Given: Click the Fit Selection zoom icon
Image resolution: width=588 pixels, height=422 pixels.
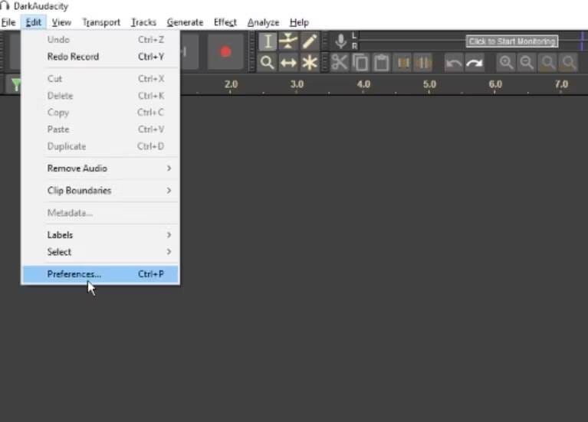Looking at the screenshot, I should coord(548,63).
